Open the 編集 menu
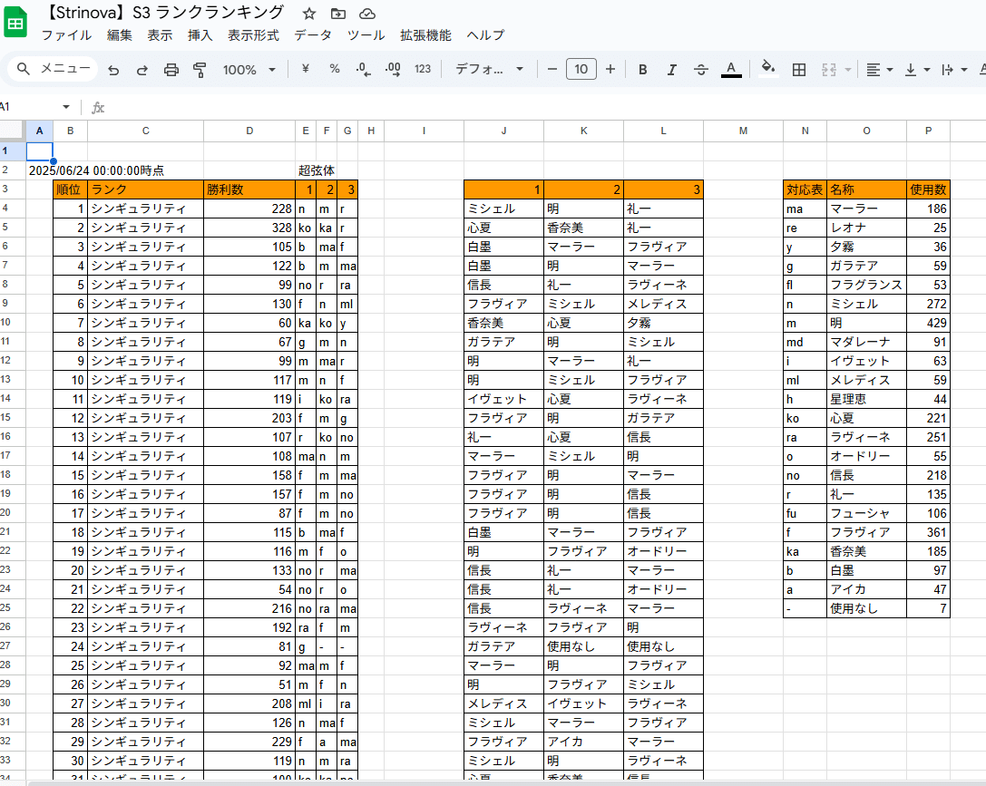Viewport: 986px width, 786px height. coord(120,35)
